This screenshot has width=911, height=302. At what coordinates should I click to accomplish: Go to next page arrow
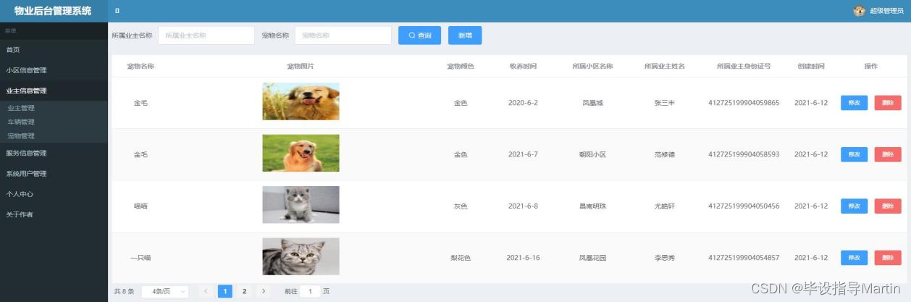click(264, 291)
